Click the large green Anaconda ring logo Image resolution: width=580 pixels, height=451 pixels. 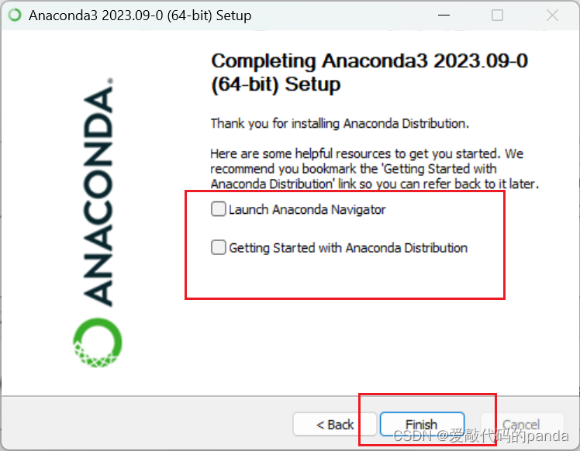click(98, 343)
